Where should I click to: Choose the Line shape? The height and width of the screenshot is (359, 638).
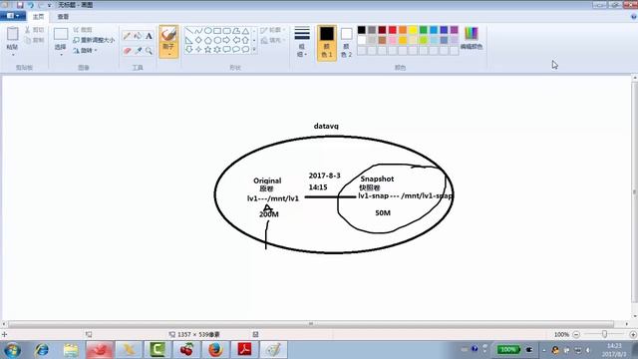[189, 31]
